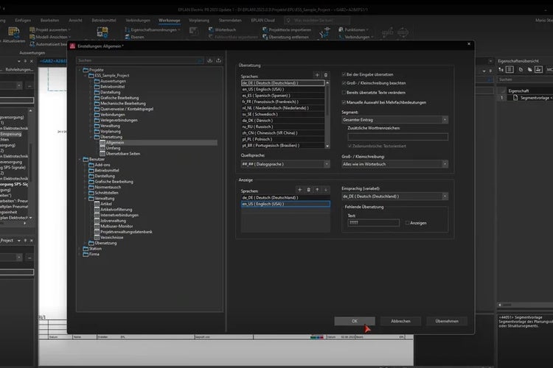Toggle 'Bei der Eingabe übersetzen' checkbox
Screen dimensions: 553x368
coord(345,74)
